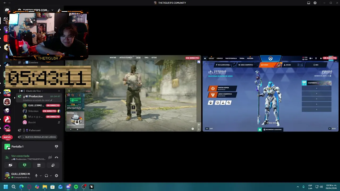
Task: Click HISTORIA menu in Overwatch stream
Action: tap(250, 58)
